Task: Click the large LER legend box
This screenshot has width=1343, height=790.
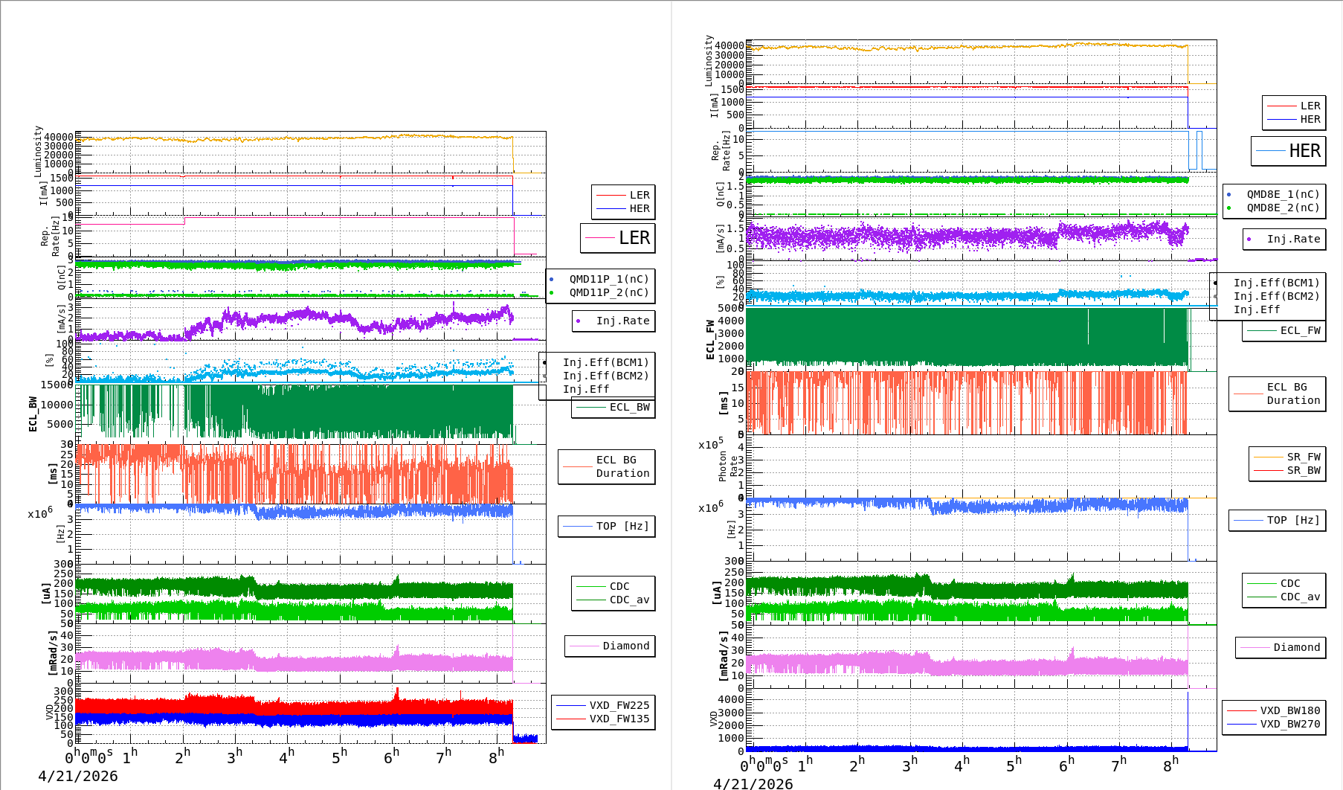Action: pyautogui.click(x=617, y=238)
